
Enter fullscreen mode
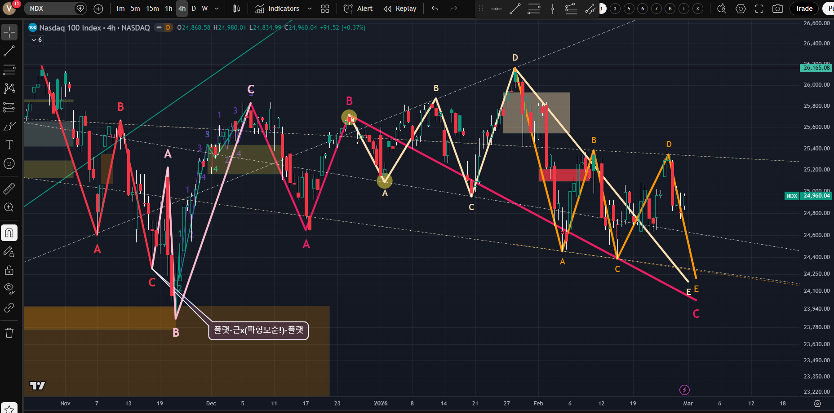tap(759, 9)
